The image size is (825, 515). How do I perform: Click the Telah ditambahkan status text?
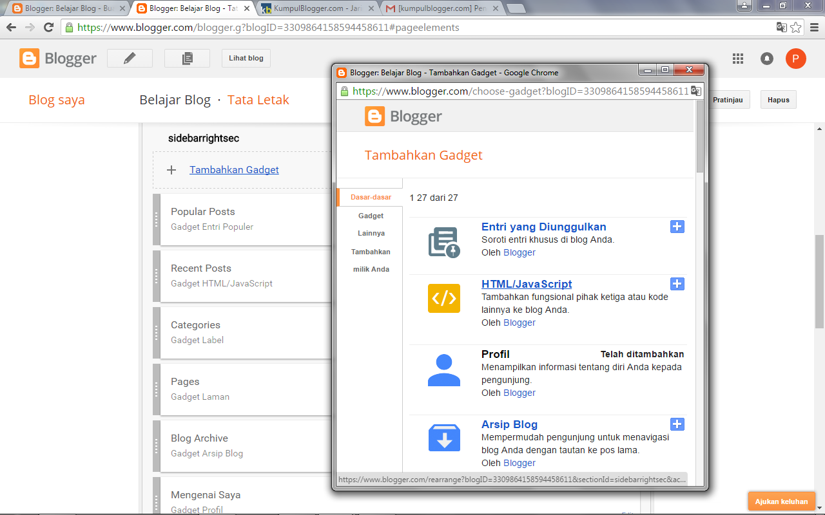[643, 354]
